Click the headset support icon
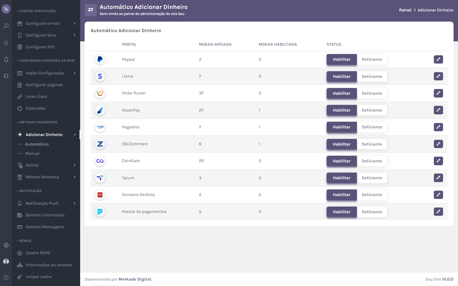458x286 pixels. coord(6,76)
